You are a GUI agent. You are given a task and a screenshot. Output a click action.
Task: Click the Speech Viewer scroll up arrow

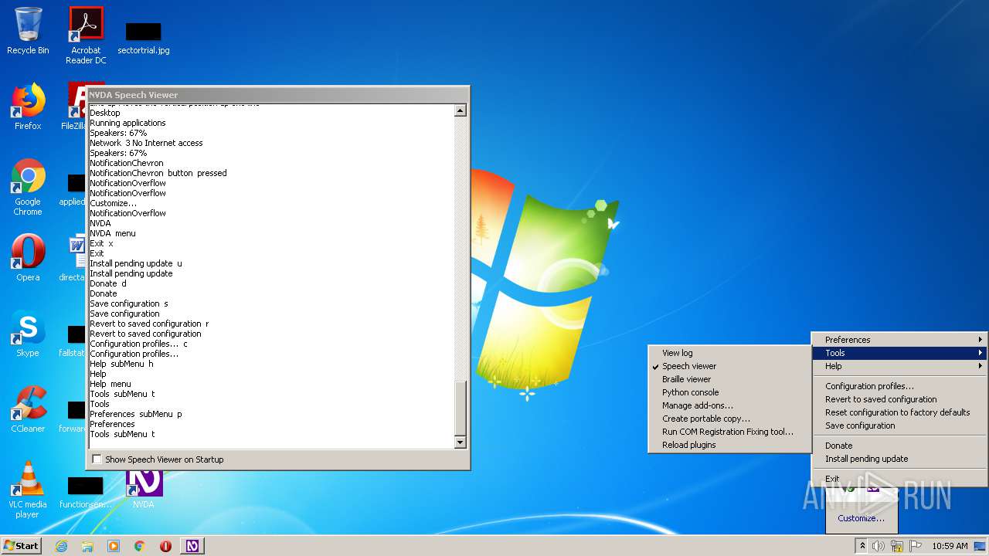pyautogui.click(x=461, y=110)
